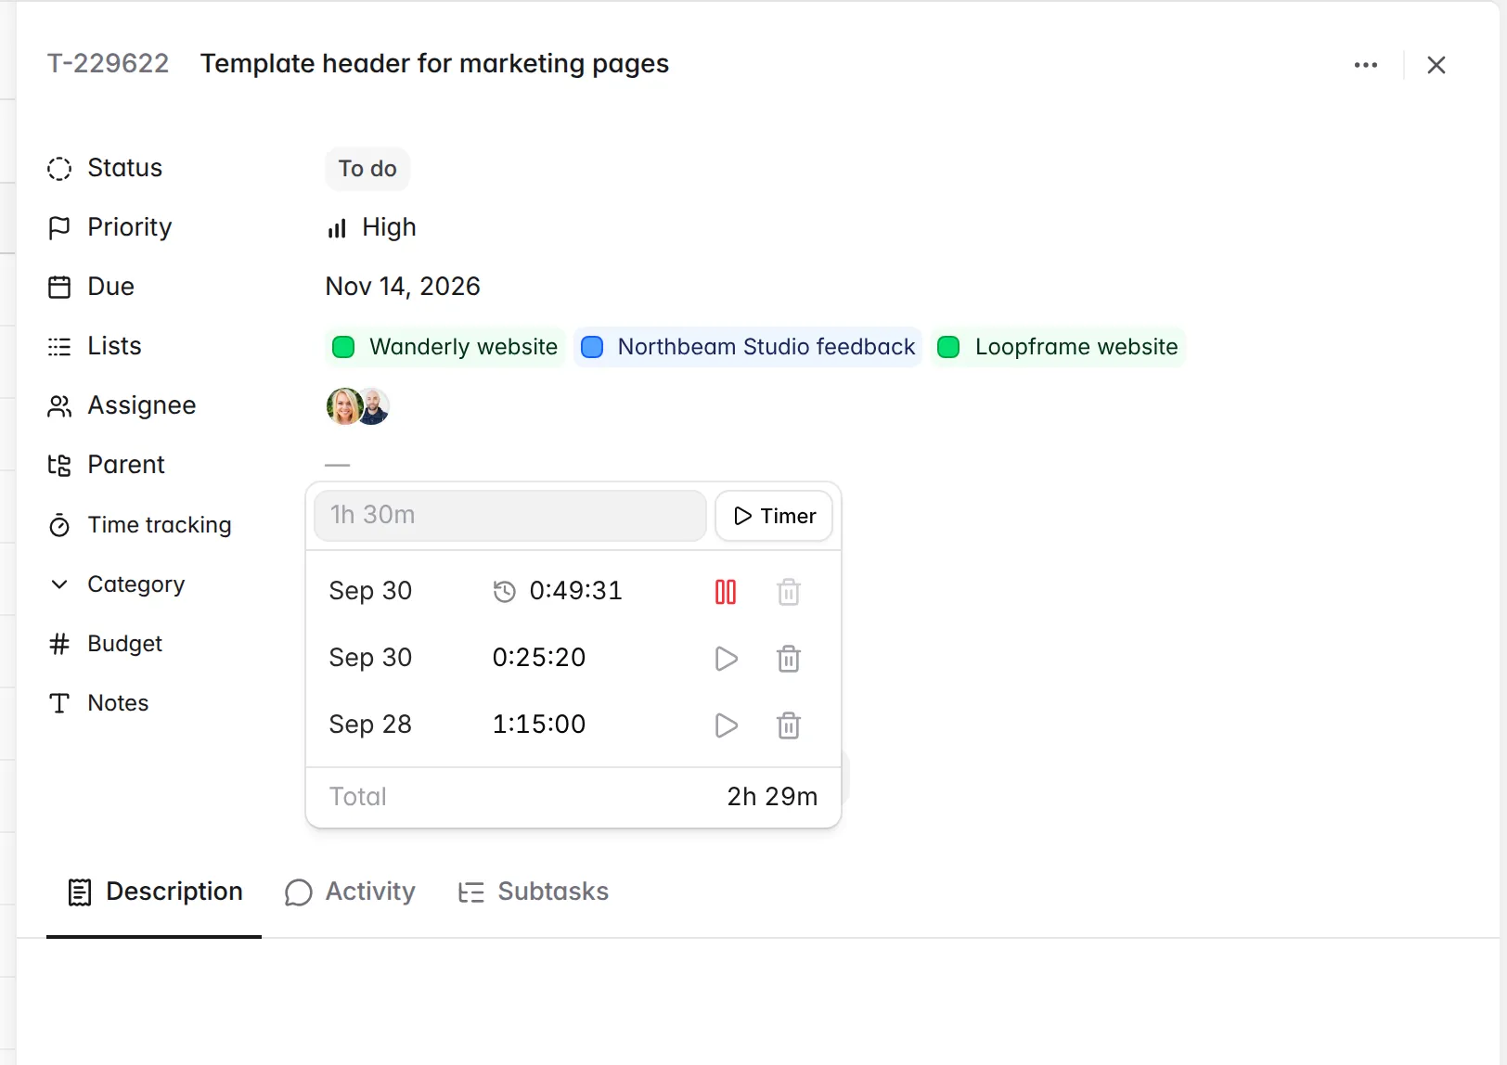Screen dimensions: 1507x1065
Task: Click the 1h 30m time input field
Action: [x=510, y=516]
